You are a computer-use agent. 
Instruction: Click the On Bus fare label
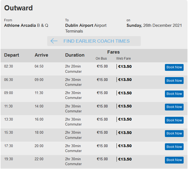click(101, 59)
